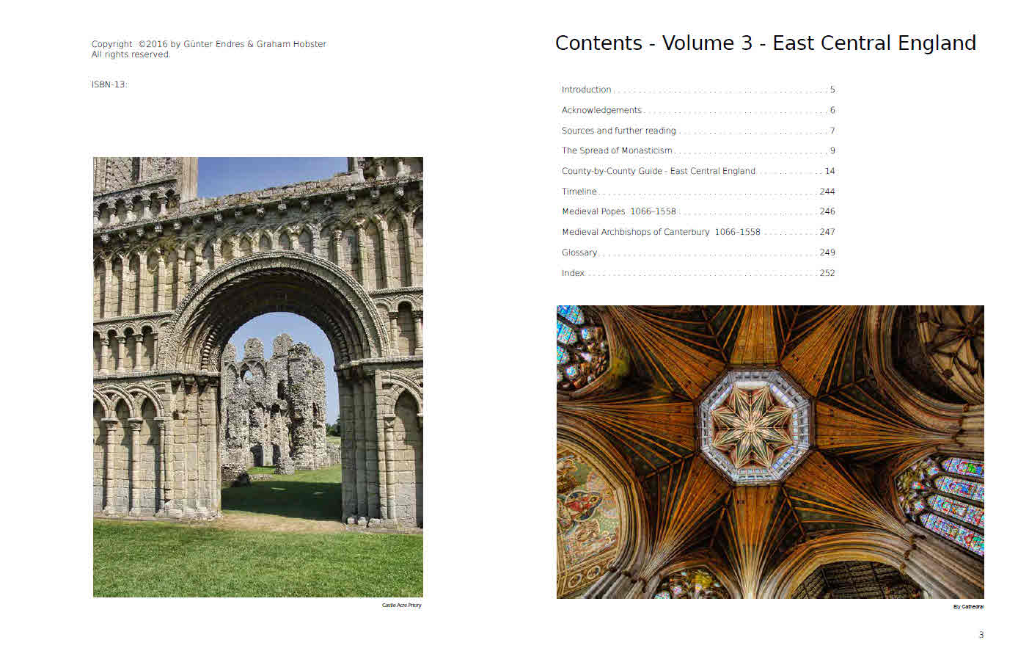The height and width of the screenshot is (651, 1018).
Task: Open the Introduction contents entry
Action: [586, 90]
